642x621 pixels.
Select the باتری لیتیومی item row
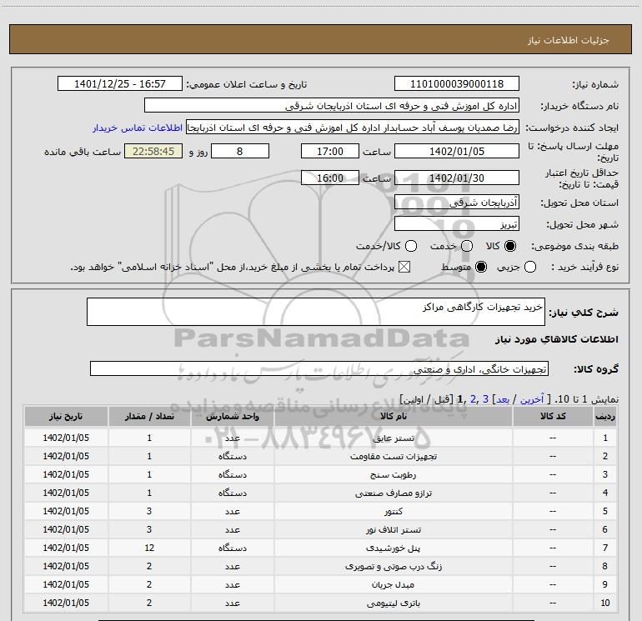(320, 603)
